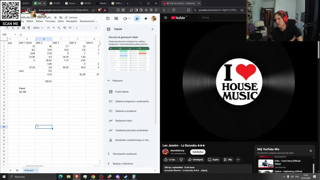The width and height of the screenshot is (320, 180).
Task: Save video with Zapisz button
Action: (x=213, y=159)
